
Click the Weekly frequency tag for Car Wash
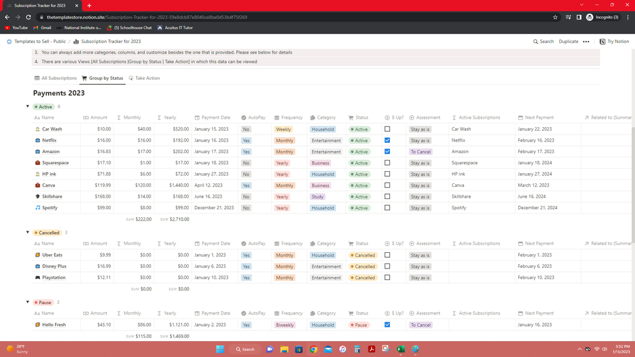pyautogui.click(x=283, y=130)
